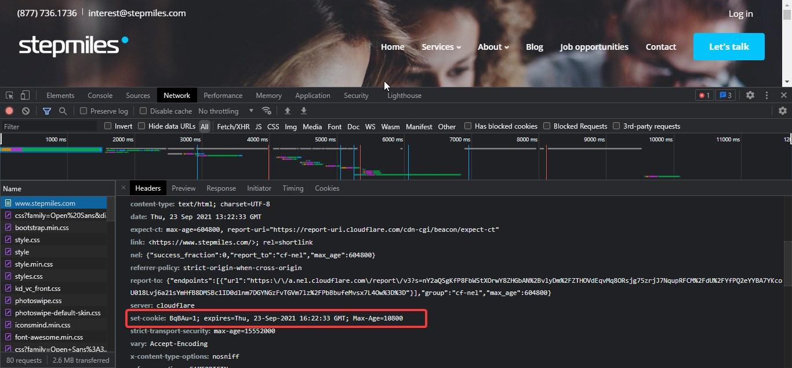Expand the Services menu on website

[441, 47]
